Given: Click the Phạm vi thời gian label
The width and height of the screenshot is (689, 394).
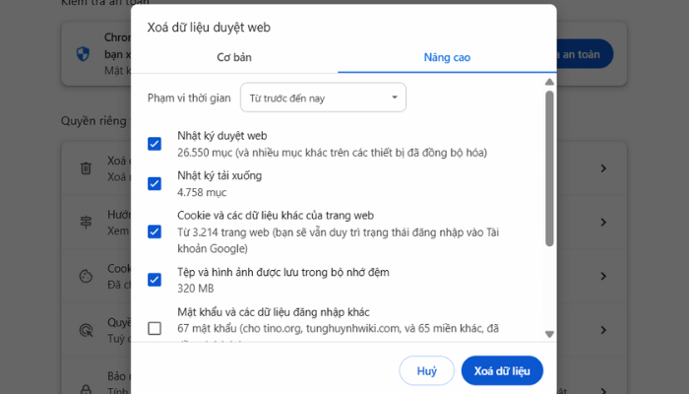Looking at the screenshot, I should [x=189, y=98].
